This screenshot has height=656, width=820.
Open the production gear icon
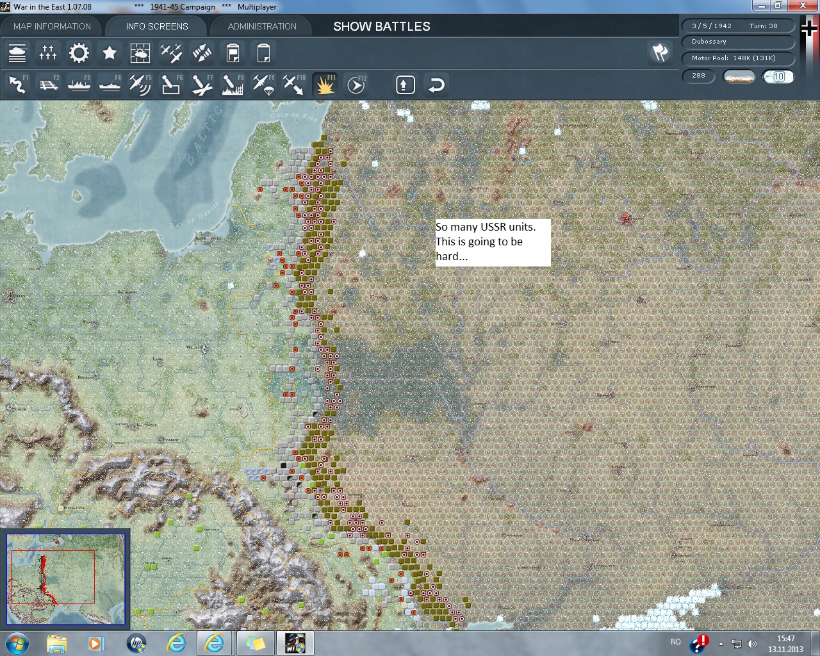[79, 53]
